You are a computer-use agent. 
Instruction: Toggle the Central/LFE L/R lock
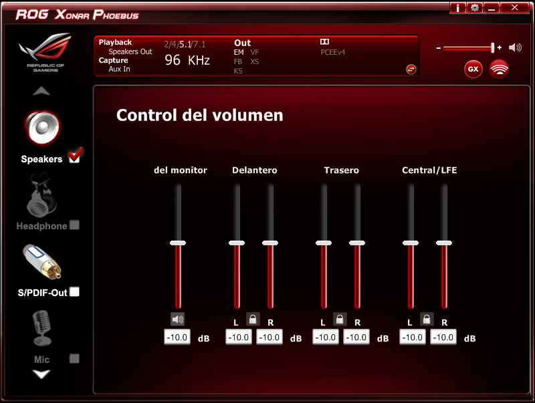427,319
